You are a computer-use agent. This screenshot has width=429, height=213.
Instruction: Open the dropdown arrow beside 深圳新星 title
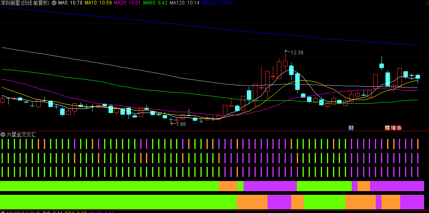(x=54, y=3)
